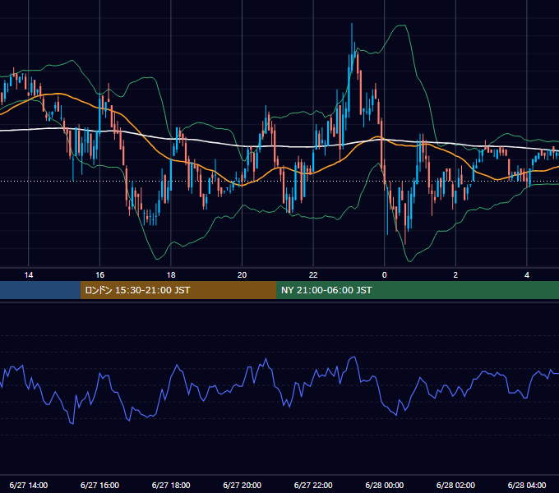Select the blue session bar before London
Screen dimensions: 559x493
pyautogui.click(x=40, y=290)
